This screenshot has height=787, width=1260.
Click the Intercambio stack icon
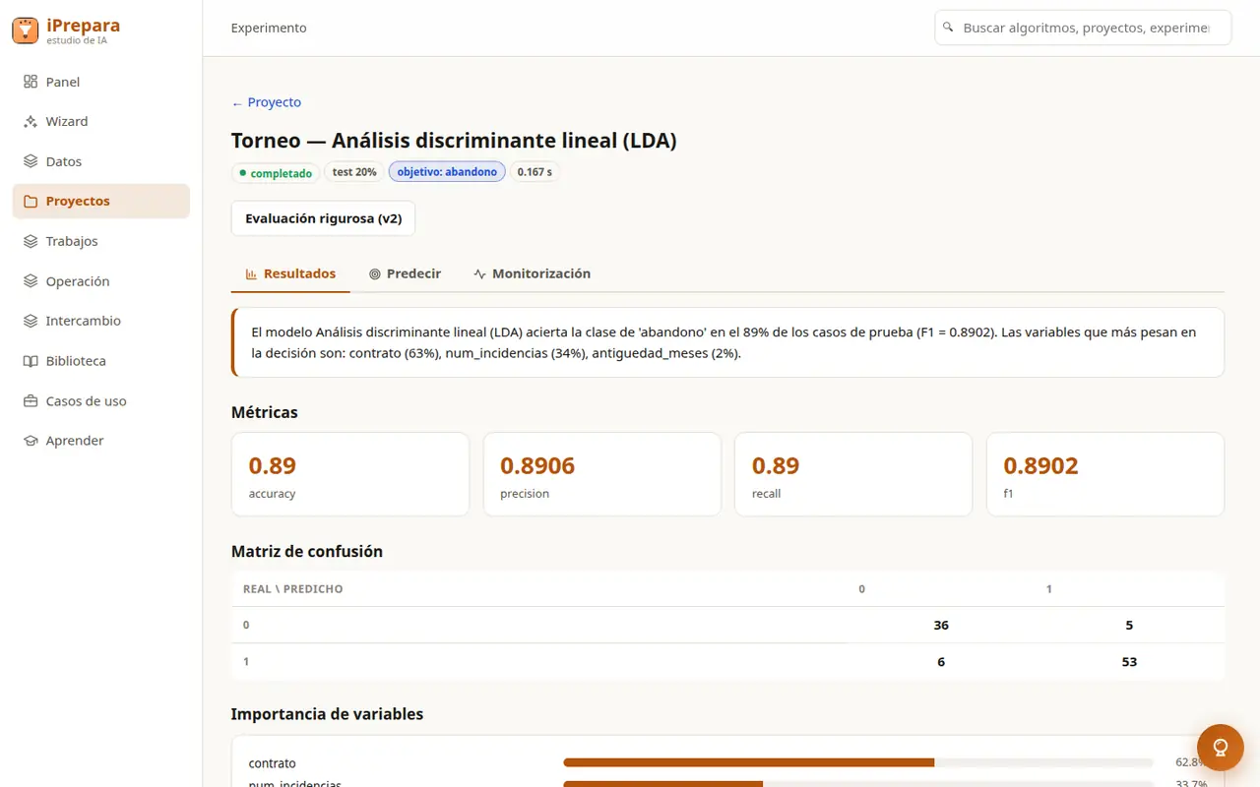(x=31, y=321)
